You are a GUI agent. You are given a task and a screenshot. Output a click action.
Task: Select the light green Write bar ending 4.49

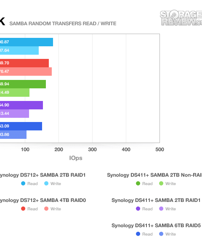pyautogui.click(x=15, y=93)
